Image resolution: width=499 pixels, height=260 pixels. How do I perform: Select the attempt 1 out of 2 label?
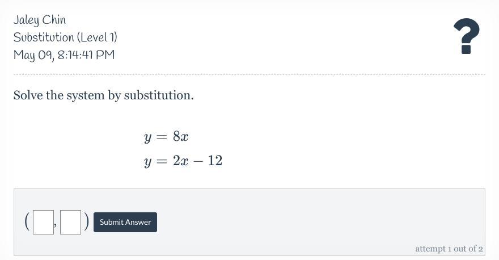(x=449, y=249)
